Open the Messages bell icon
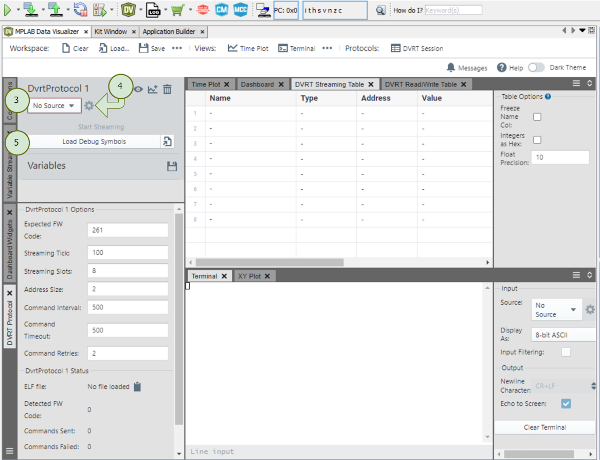 tap(451, 67)
